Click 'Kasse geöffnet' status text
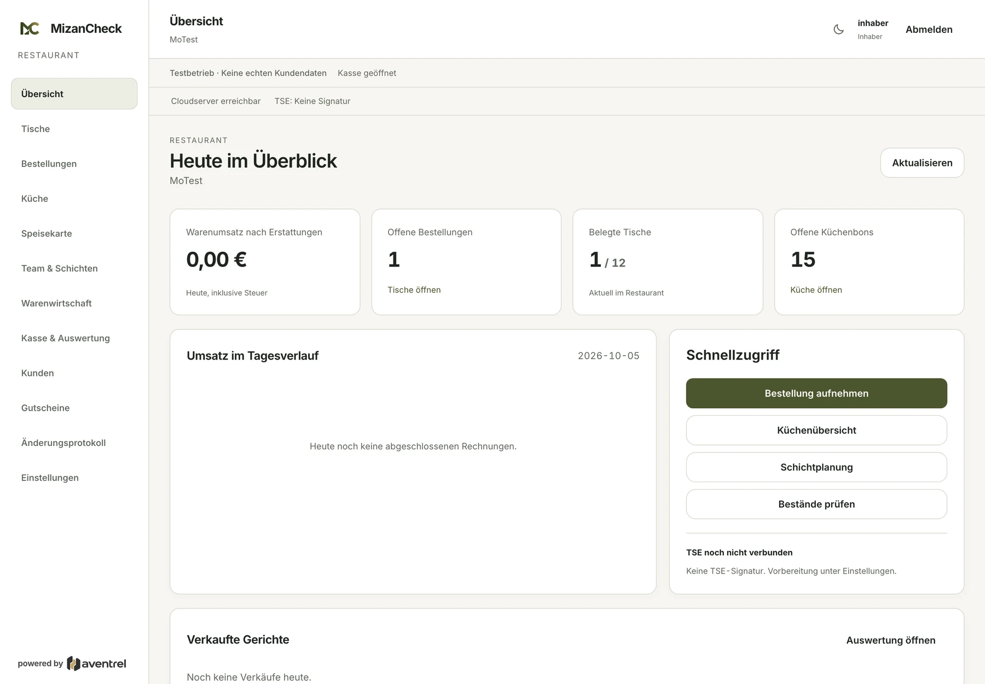The height and width of the screenshot is (684, 985). click(x=367, y=73)
